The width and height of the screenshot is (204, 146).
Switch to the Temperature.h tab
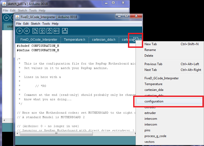tap(74, 40)
